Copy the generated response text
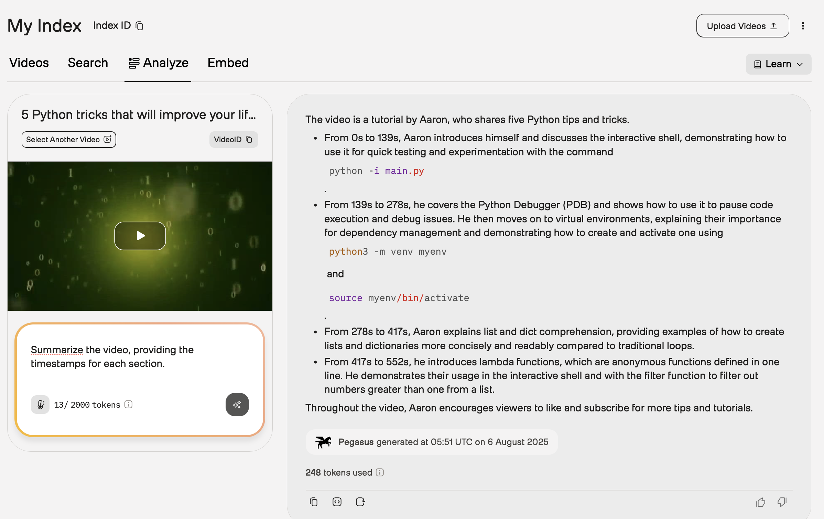Viewport: 824px width, 519px height. (x=313, y=502)
